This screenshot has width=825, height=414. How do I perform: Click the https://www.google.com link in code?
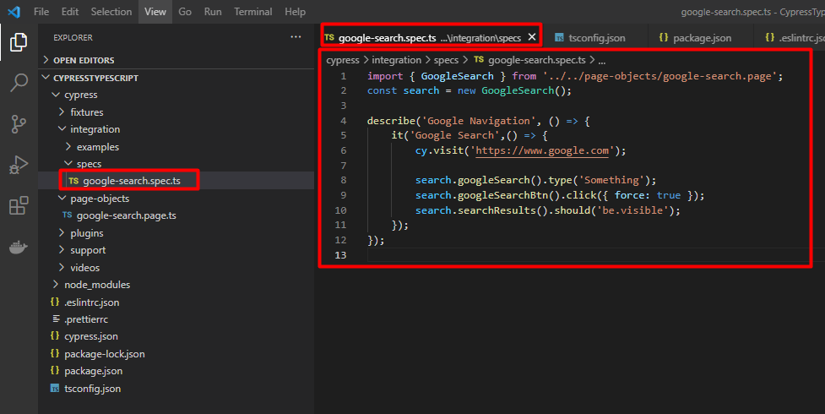click(540, 150)
